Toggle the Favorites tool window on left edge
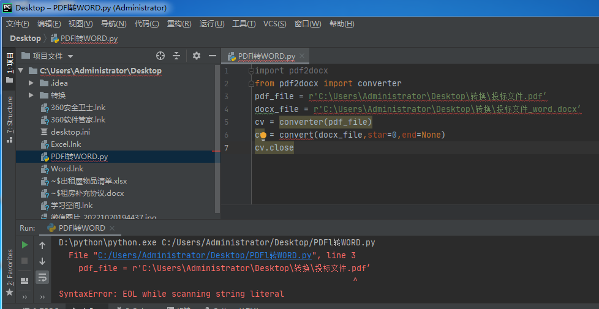Viewport: 599px width, 309px height. [x=9, y=268]
